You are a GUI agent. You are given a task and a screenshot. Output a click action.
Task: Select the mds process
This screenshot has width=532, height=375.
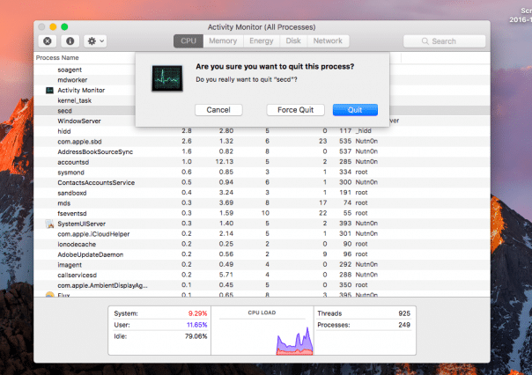(63, 203)
